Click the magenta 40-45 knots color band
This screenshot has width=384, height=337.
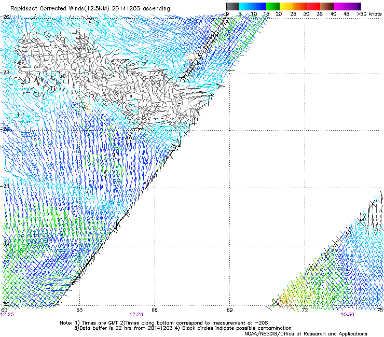coord(340,6)
